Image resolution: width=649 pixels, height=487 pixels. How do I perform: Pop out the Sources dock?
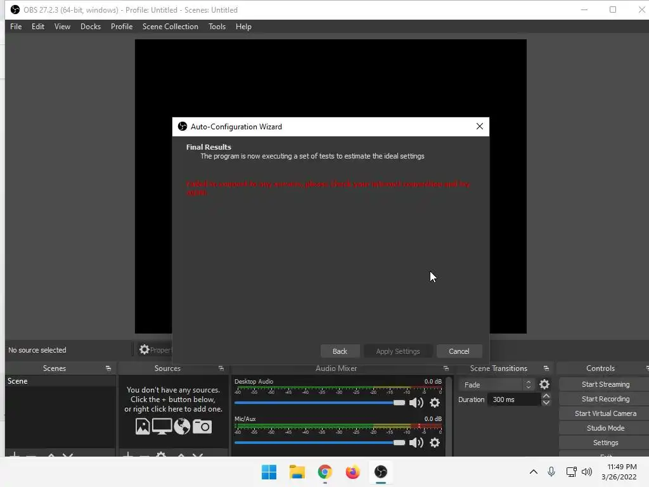coord(221,368)
